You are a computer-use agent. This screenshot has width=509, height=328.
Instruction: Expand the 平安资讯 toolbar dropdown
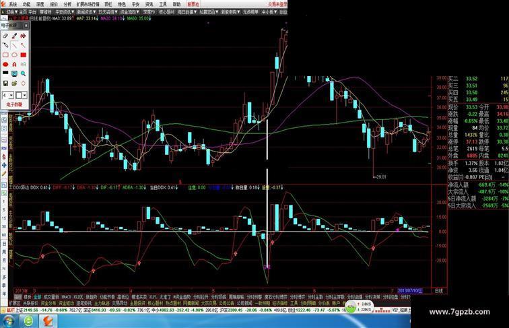point(65,11)
